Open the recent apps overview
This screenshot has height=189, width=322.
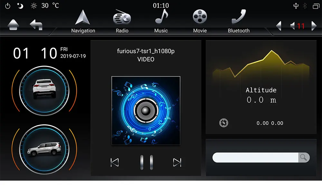(316, 6)
